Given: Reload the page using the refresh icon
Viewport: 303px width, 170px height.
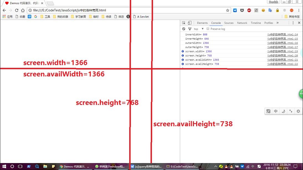Looking at the screenshot, I should coord(16,10).
